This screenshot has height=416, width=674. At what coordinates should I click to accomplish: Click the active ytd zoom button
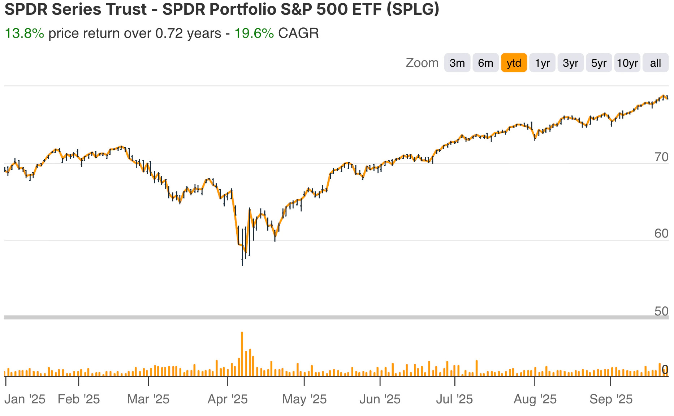pos(514,62)
